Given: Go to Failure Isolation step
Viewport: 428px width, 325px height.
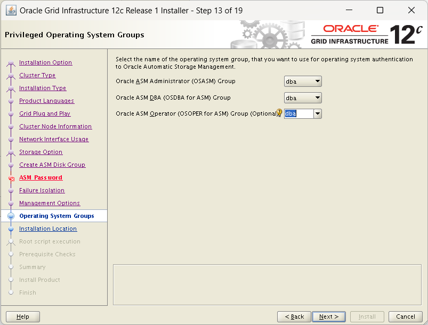Looking at the screenshot, I should tap(42, 190).
